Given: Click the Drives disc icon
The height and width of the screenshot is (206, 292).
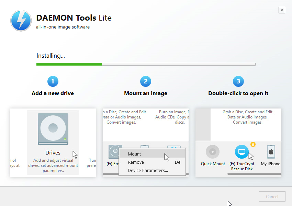Looking at the screenshot, I should click(53, 129).
